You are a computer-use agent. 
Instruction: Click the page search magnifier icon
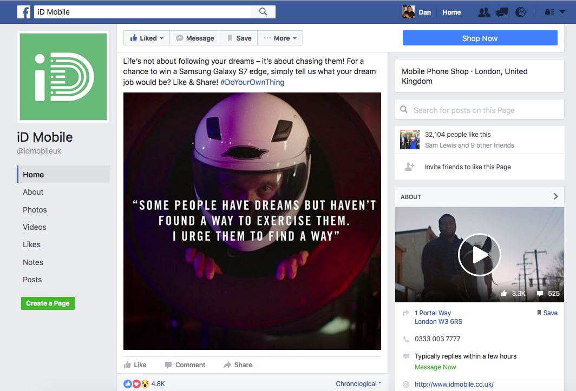404,109
